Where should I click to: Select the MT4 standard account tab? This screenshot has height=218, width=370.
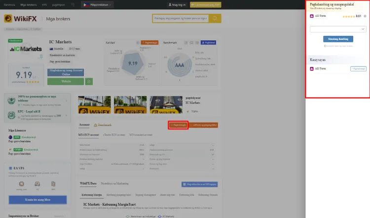click(141, 135)
